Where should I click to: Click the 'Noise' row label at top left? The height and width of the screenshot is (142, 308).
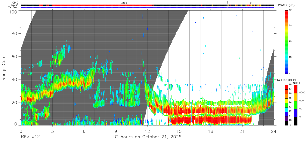tap(15, 5)
